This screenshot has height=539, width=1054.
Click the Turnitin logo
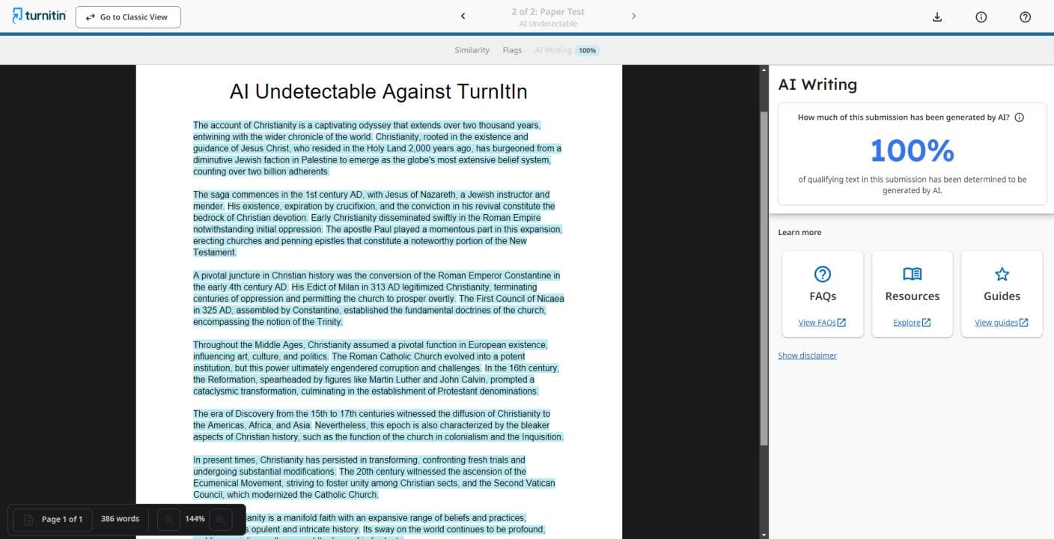[x=39, y=16]
